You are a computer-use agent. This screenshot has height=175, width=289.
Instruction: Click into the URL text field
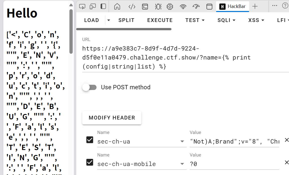175,57
